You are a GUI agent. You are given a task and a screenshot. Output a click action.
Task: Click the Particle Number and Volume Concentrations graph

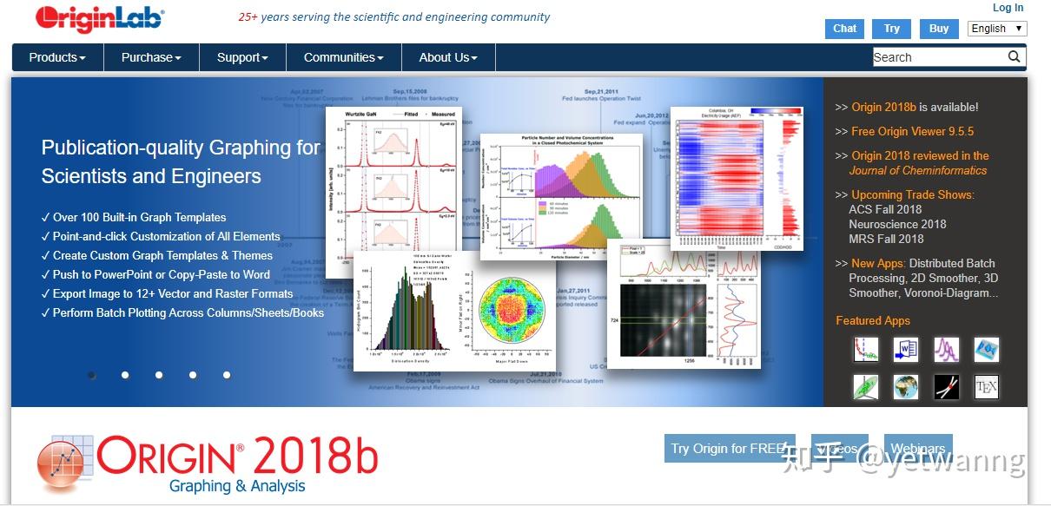click(561, 196)
